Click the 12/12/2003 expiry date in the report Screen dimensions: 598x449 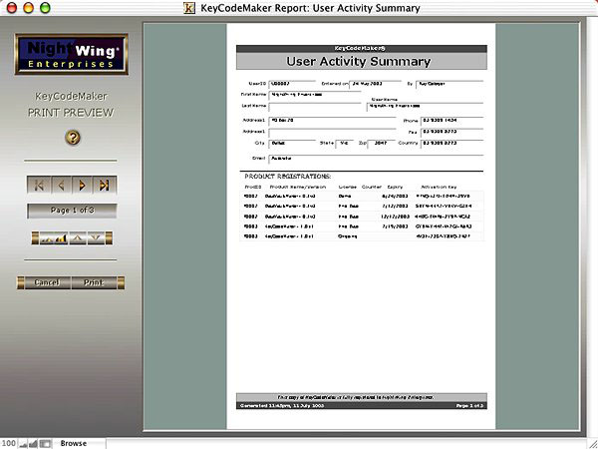[395, 217]
